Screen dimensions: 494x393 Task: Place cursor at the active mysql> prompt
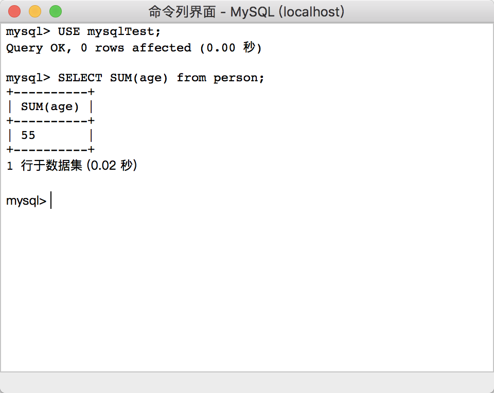pos(51,201)
